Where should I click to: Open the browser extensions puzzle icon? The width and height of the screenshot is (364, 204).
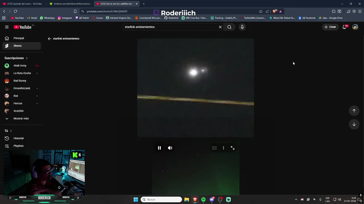(334, 11)
